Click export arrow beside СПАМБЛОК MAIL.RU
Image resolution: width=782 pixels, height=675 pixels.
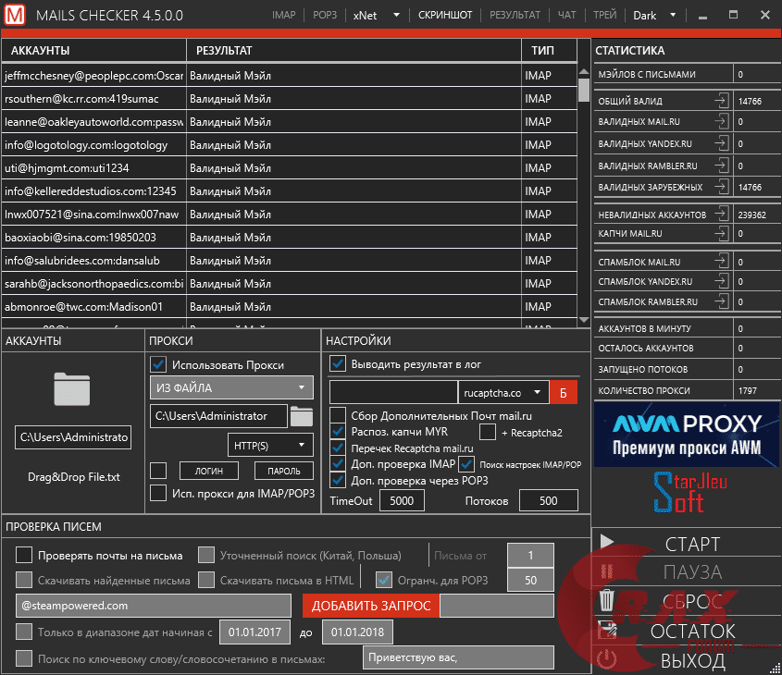point(721,262)
